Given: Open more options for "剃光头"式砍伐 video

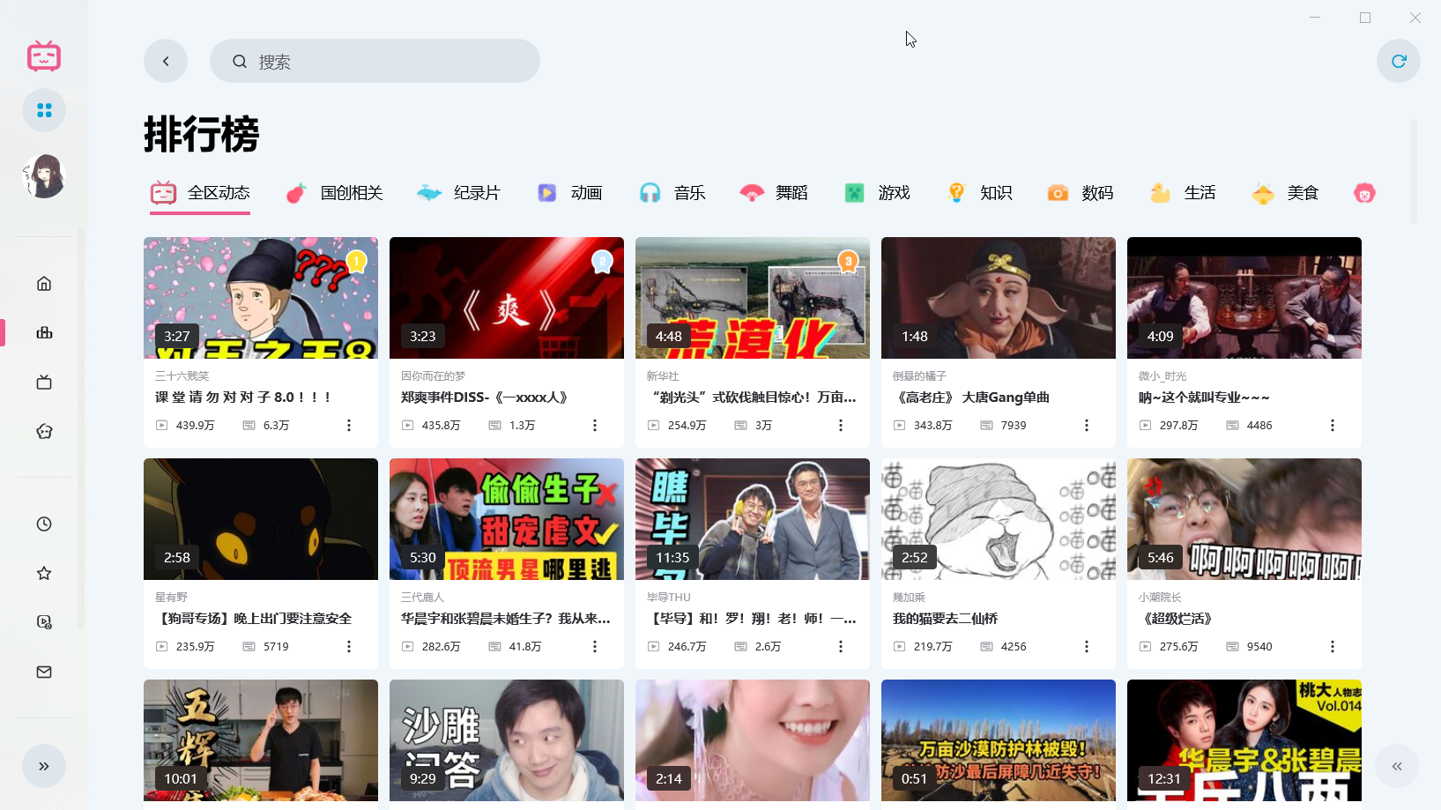Looking at the screenshot, I should pos(841,425).
